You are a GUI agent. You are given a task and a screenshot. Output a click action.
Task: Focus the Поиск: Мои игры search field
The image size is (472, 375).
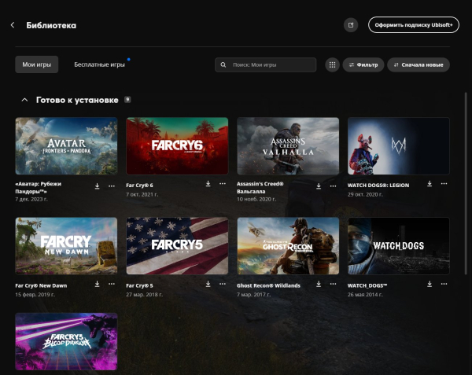266,64
